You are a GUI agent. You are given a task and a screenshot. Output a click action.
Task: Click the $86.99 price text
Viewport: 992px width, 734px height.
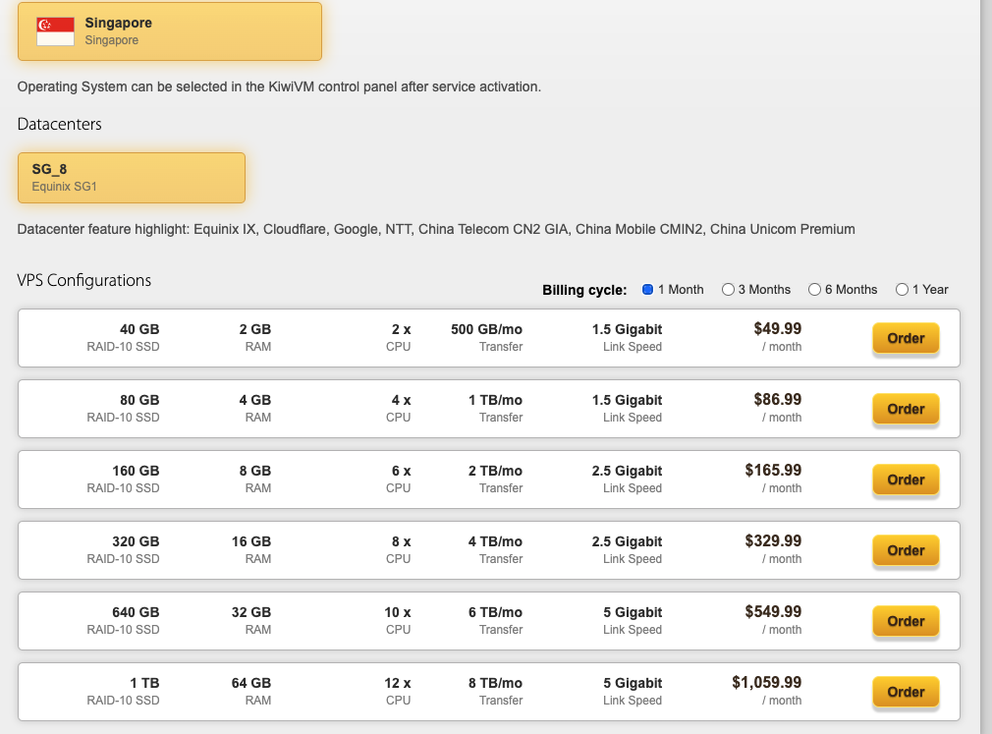(778, 400)
